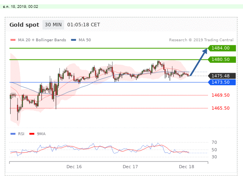243x178 pixels.
Task: Click the 1475.48 current price tag
Action: [221, 76]
